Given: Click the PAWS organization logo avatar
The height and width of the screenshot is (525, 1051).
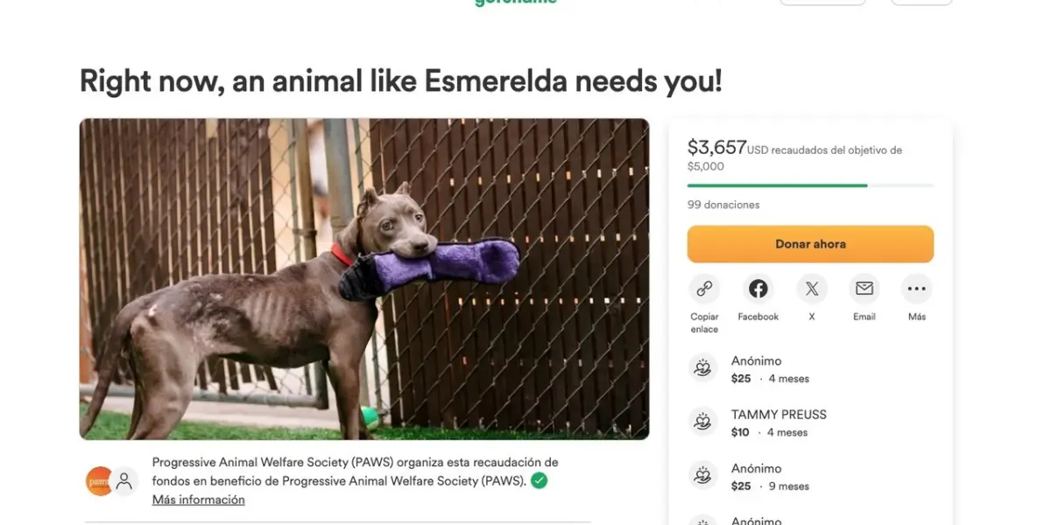Looking at the screenshot, I should pyautogui.click(x=99, y=481).
